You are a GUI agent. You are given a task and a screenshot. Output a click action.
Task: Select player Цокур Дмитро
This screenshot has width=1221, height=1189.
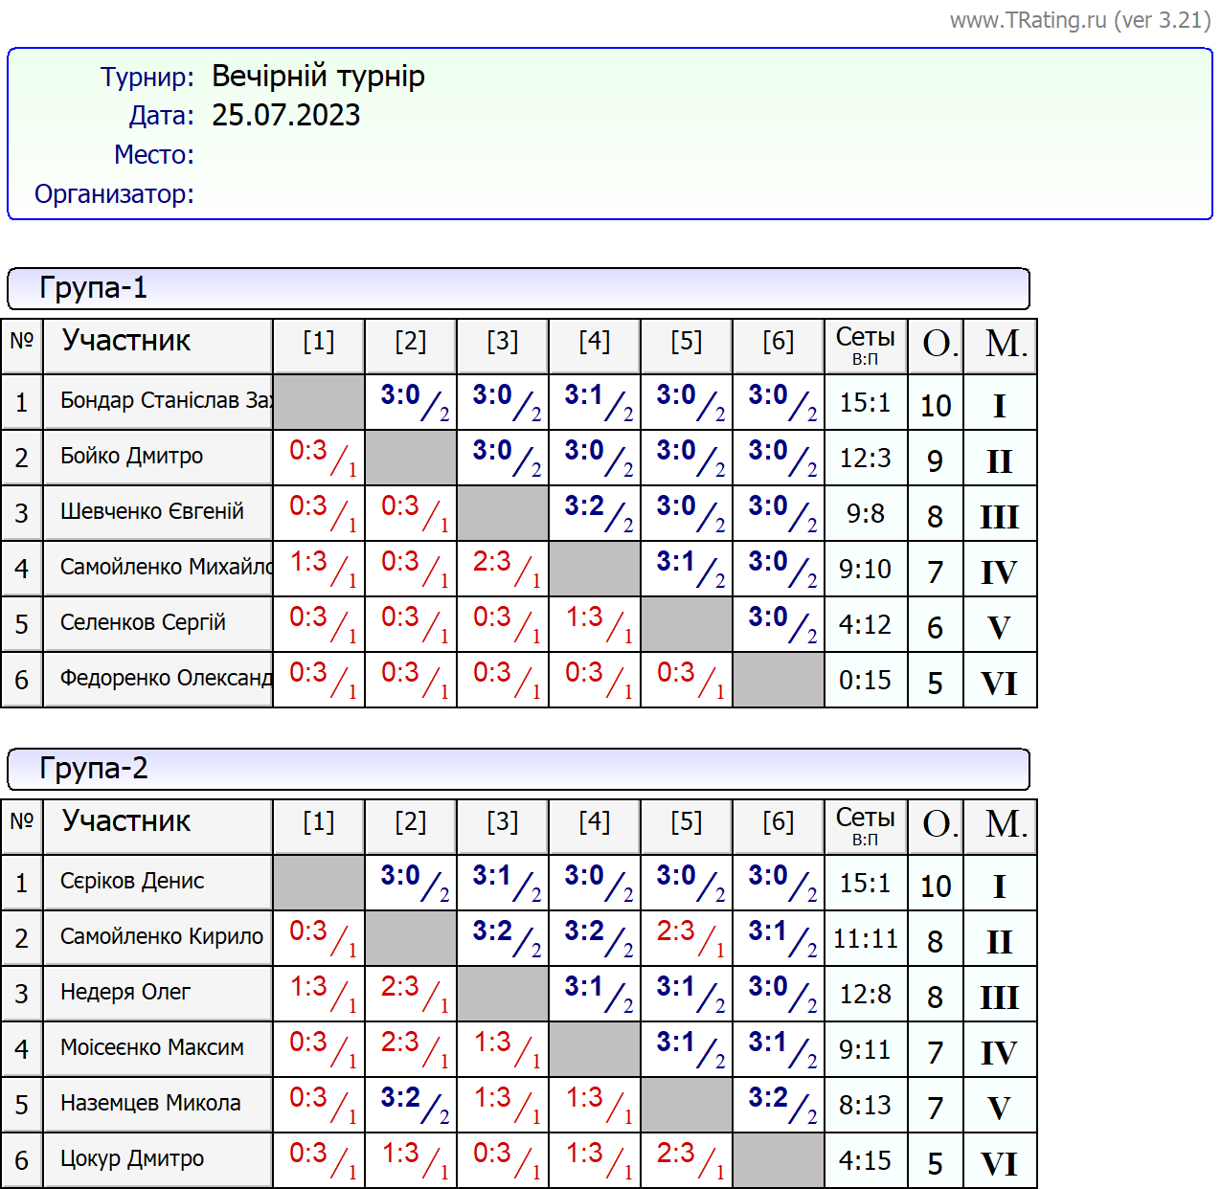132,1159
